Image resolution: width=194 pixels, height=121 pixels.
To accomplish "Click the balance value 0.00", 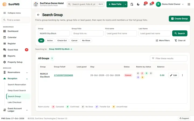I will 162,75.
